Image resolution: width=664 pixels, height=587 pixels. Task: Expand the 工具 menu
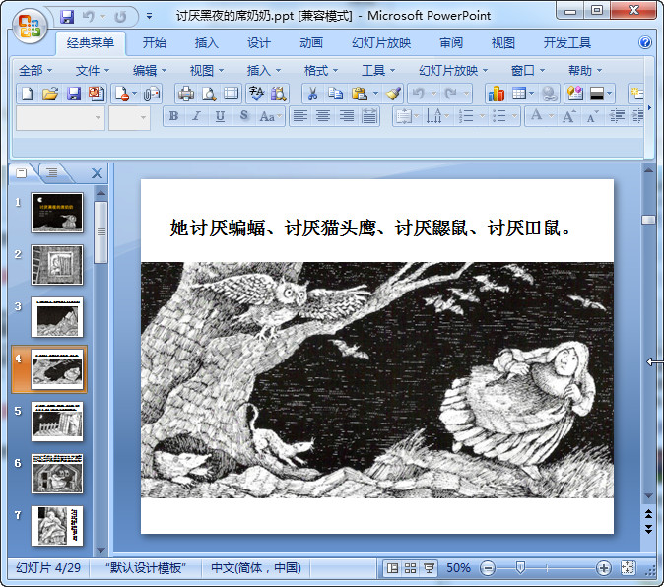pyautogui.click(x=377, y=70)
